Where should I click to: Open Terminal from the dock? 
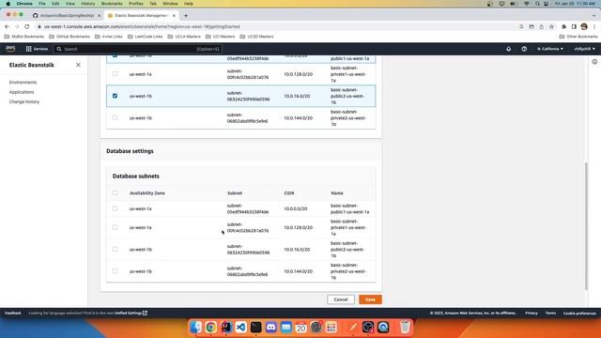256,327
